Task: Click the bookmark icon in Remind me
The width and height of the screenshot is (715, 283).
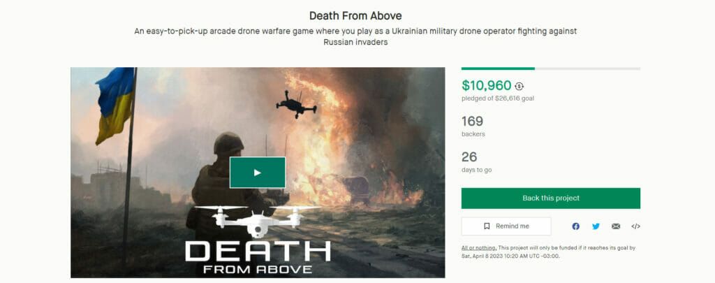Action: [487, 226]
